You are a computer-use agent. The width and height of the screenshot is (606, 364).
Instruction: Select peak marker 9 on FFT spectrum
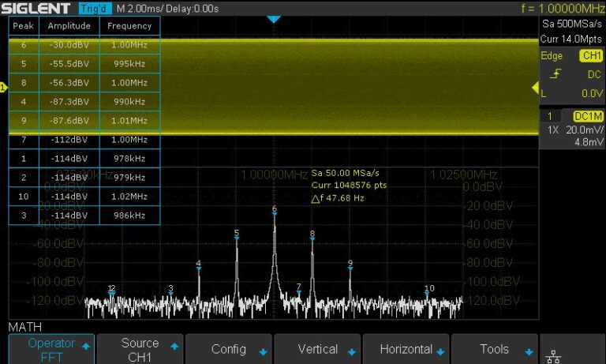pos(350,264)
